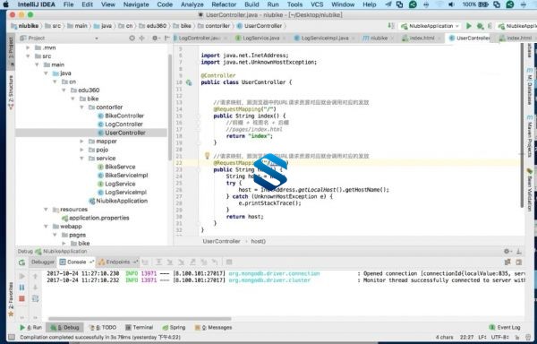Expand the pojo package

coord(81,150)
